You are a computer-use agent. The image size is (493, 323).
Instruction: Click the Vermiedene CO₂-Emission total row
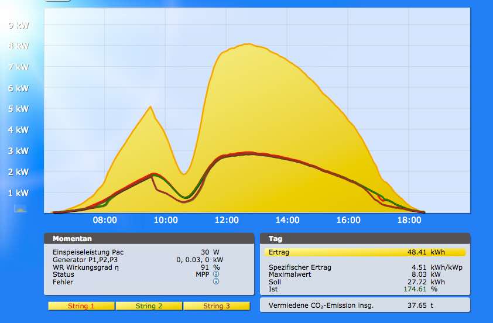coord(365,305)
